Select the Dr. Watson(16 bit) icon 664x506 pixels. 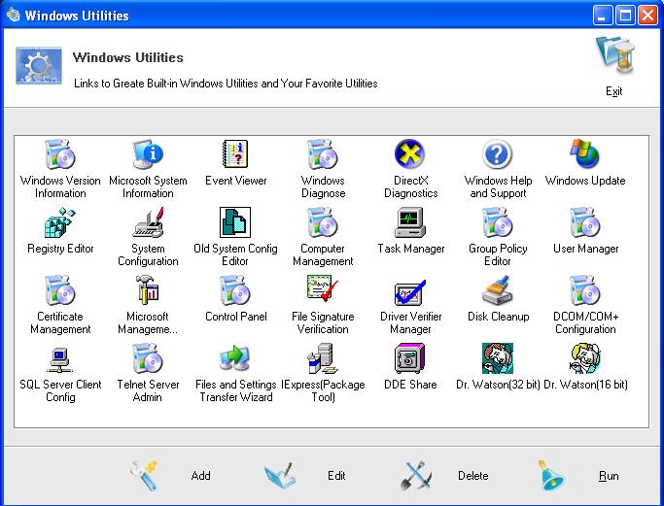click(x=585, y=358)
